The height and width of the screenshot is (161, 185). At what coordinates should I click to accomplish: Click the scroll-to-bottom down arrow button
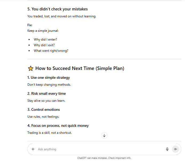point(104,135)
